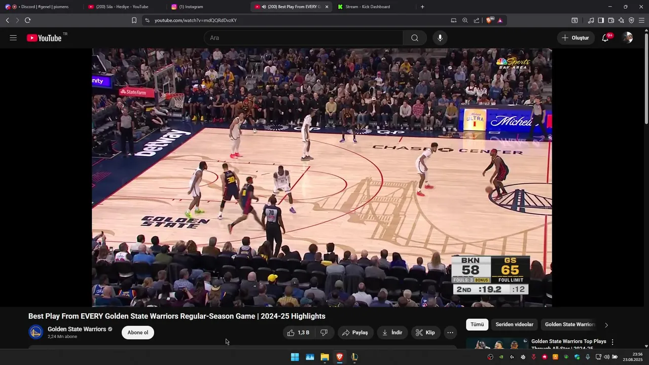Go to the YouTube home logo
This screenshot has height=365, width=649.
pyautogui.click(x=44, y=38)
